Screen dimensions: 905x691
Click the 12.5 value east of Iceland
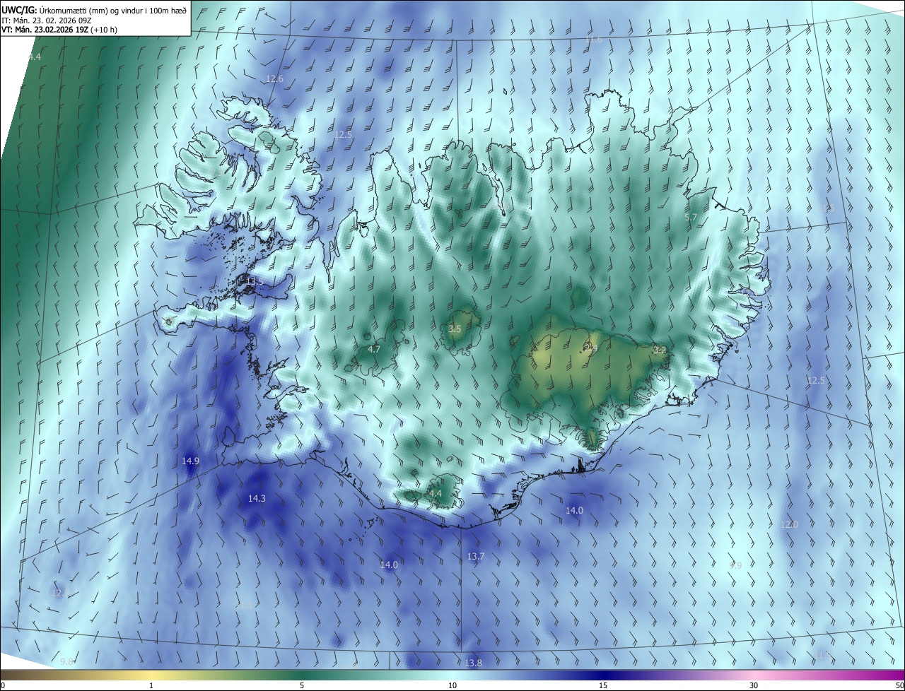tap(816, 381)
